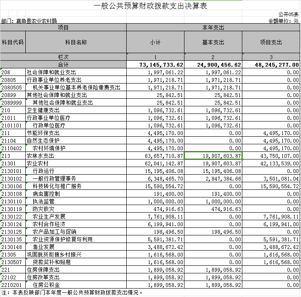Click the highlighted 基本支出 cell in row 213
301x297 pixels.
click(x=213, y=156)
